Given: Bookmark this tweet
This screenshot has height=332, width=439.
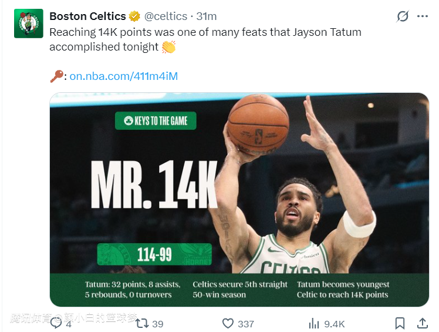Looking at the screenshot, I should 400,323.
